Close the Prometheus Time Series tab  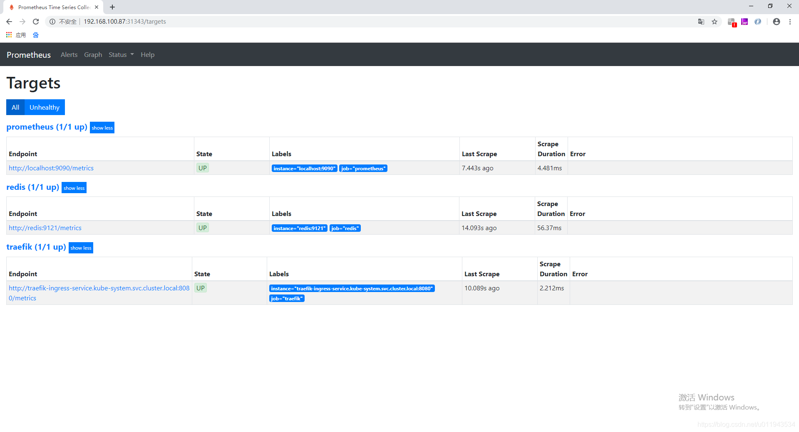pyautogui.click(x=97, y=7)
